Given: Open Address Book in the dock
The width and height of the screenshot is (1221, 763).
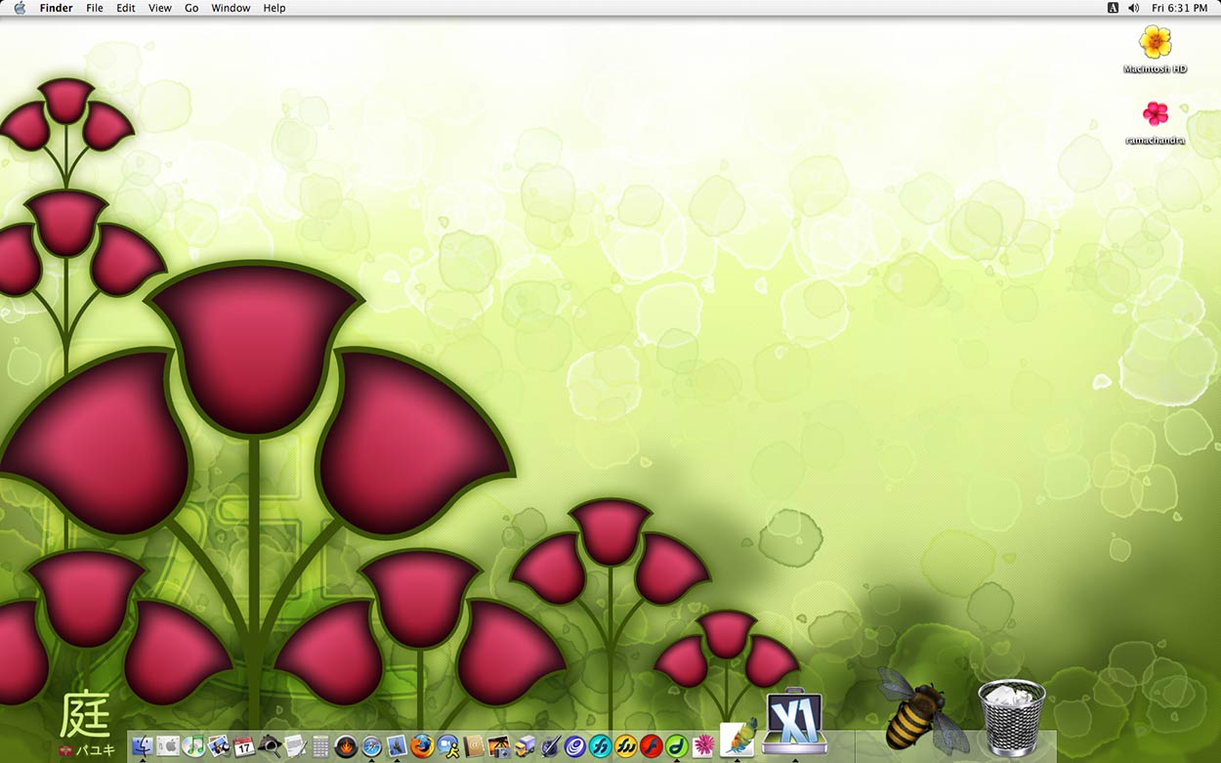Looking at the screenshot, I should click(474, 746).
